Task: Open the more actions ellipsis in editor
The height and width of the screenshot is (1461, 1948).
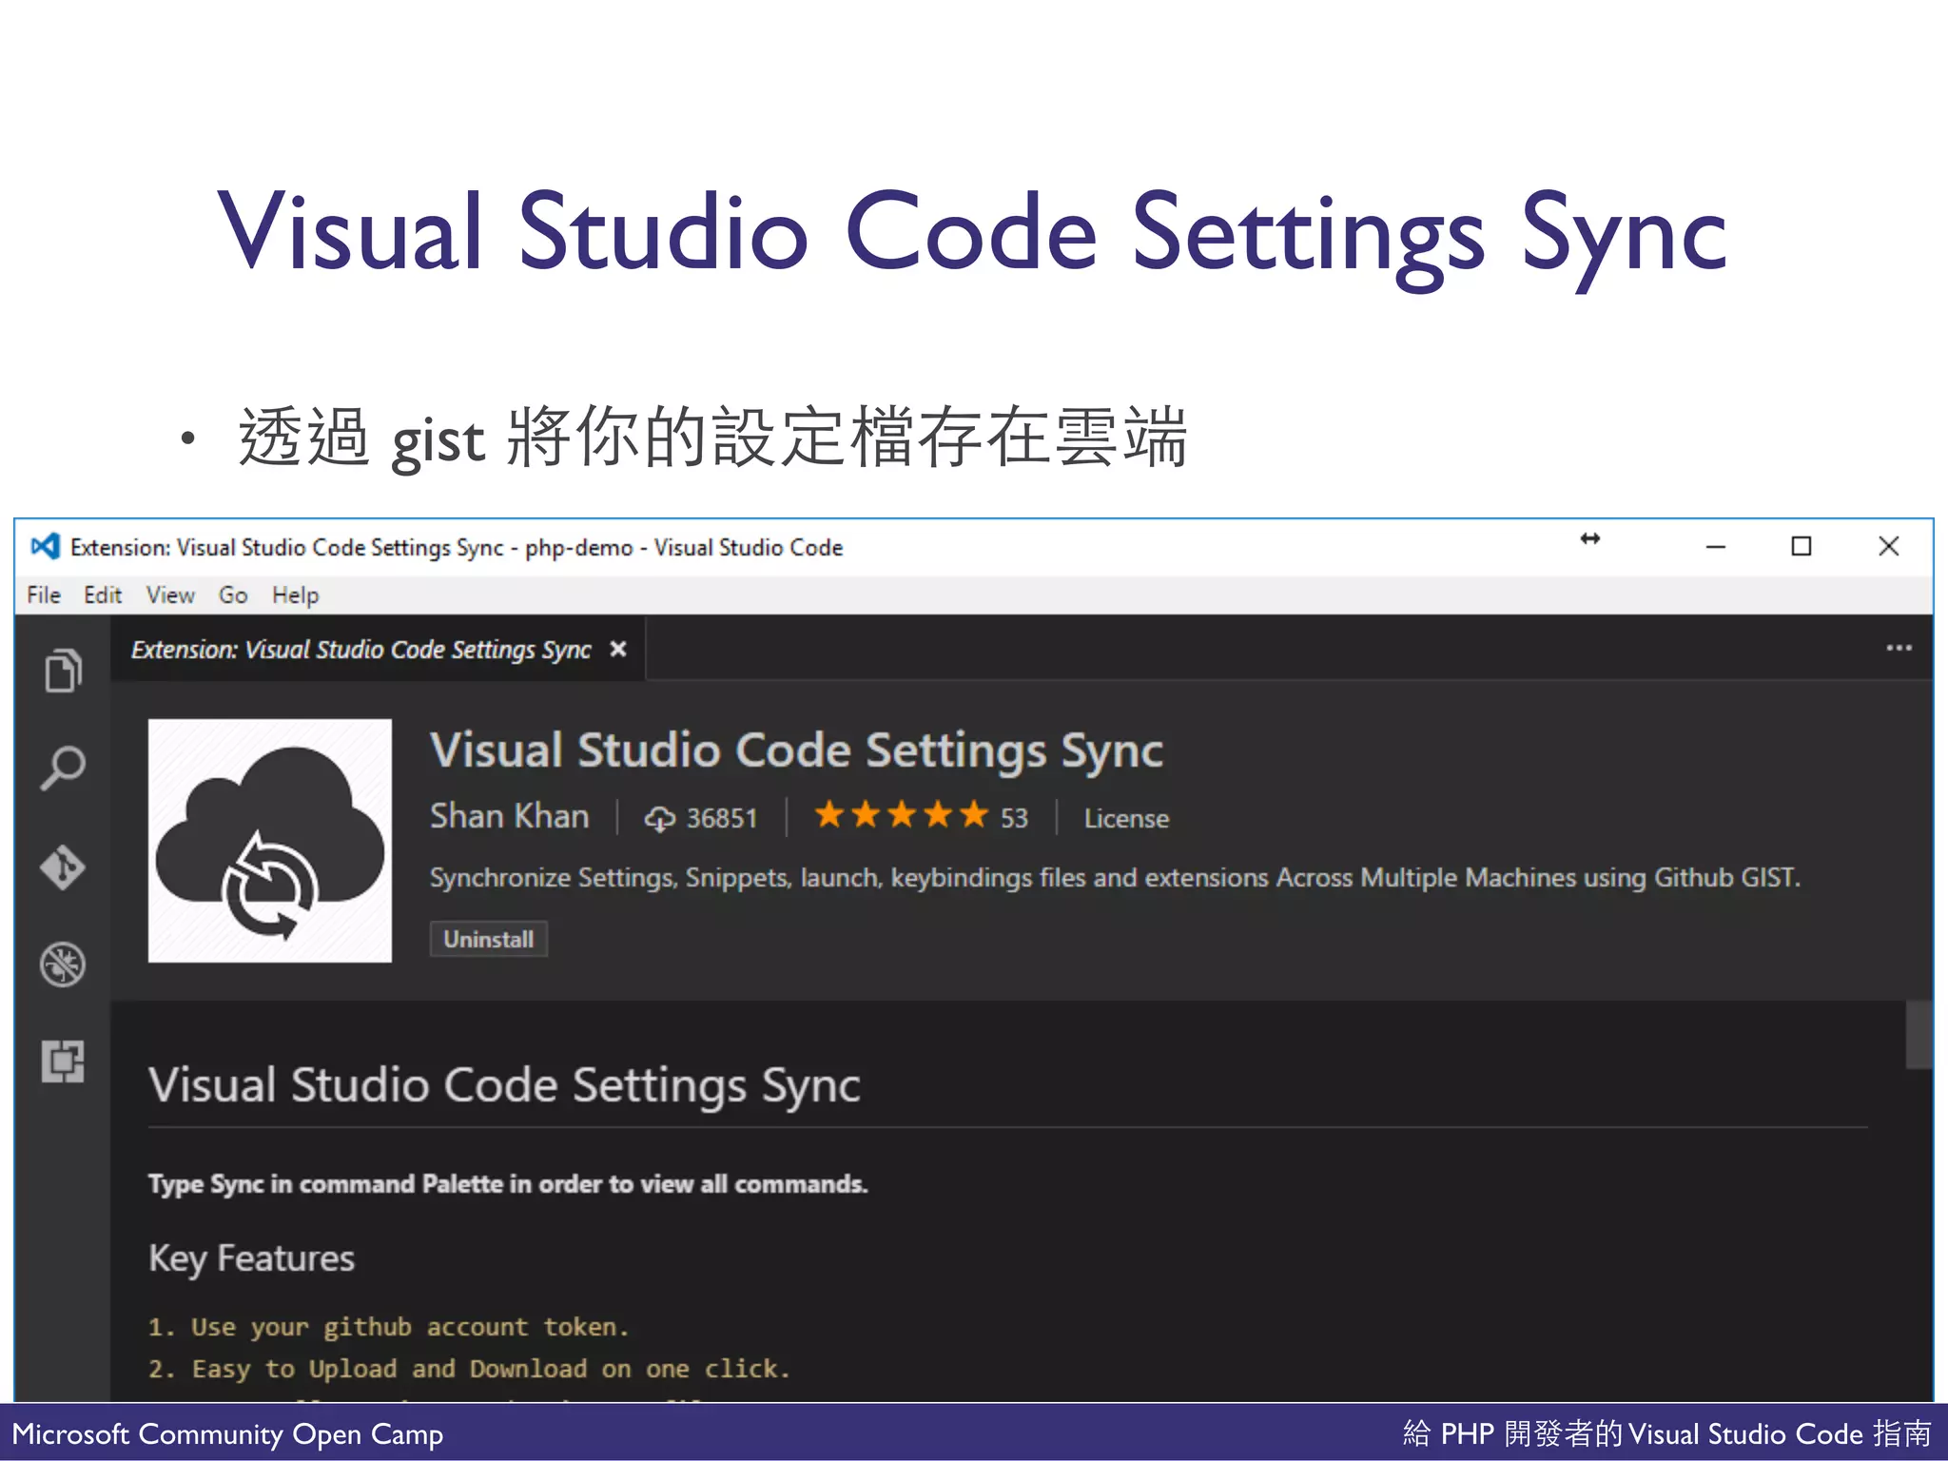Action: click(x=1899, y=649)
